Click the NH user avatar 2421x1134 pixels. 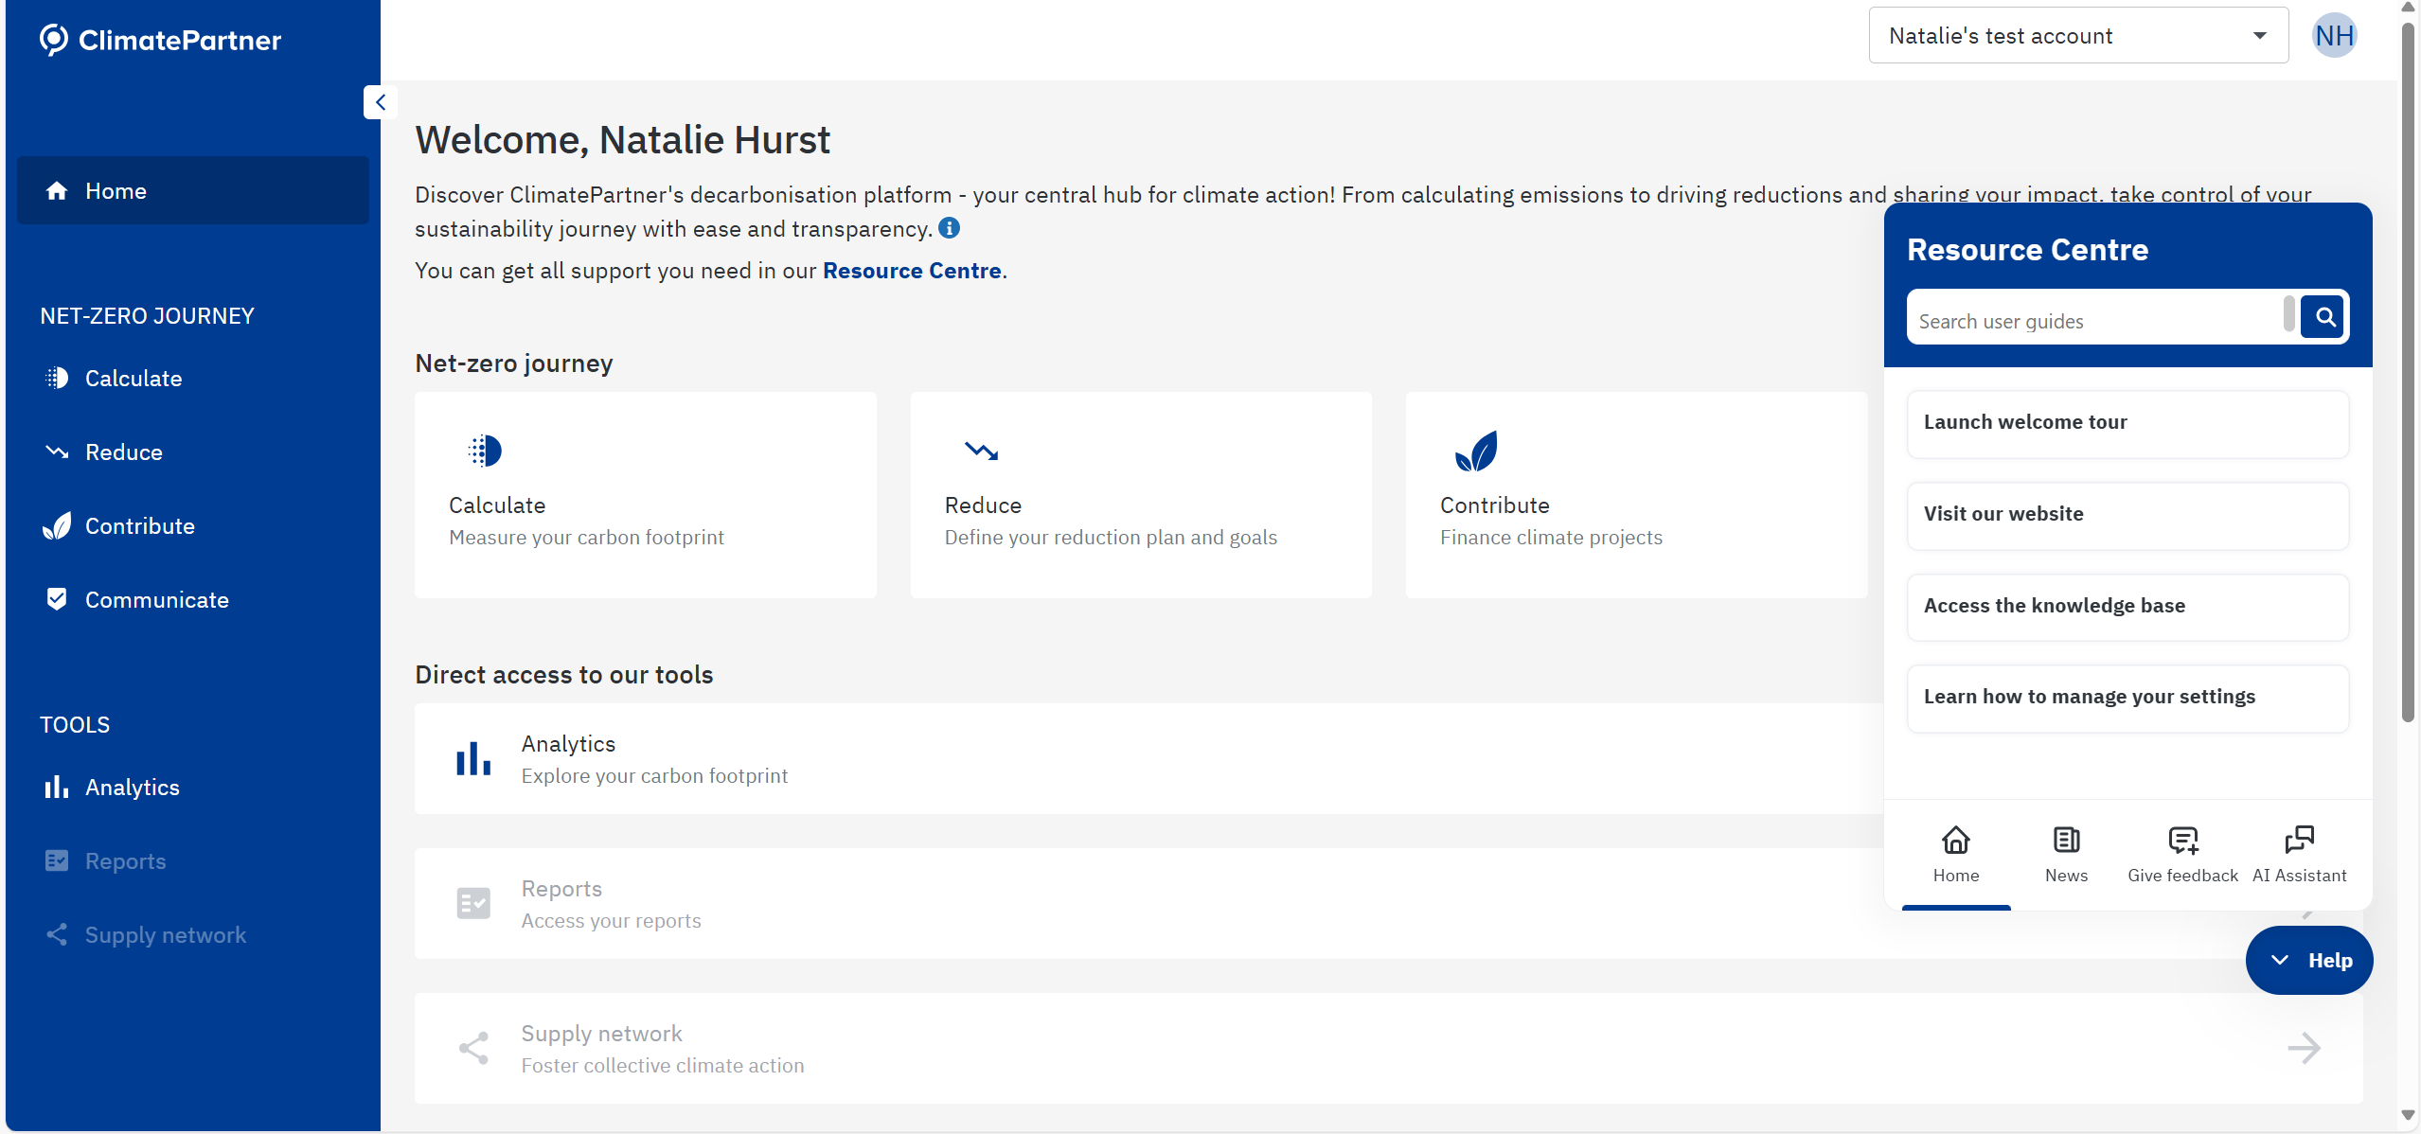(2333, 36)
